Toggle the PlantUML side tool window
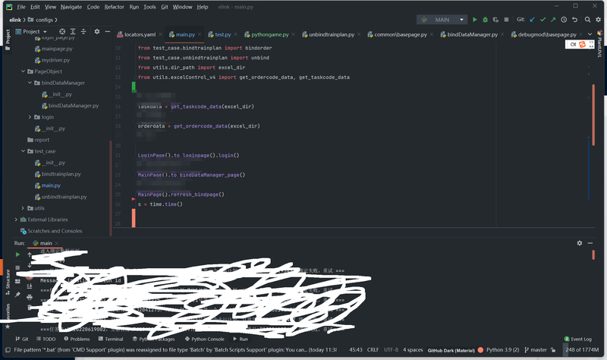 tap(599, 44)
